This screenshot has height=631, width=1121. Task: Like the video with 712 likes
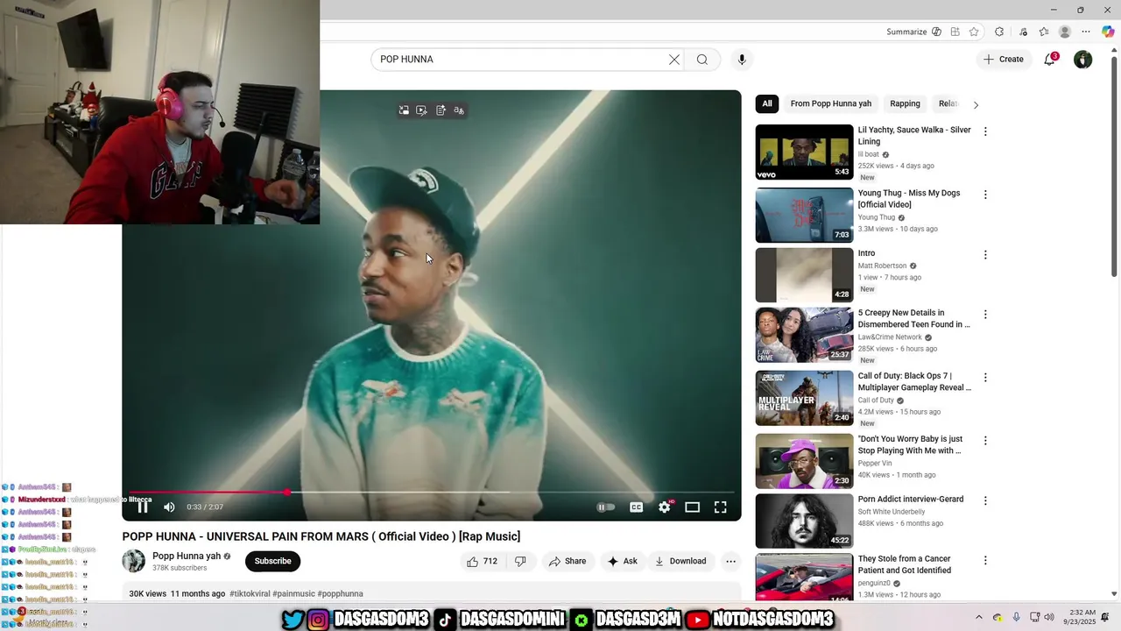point(482,561)
